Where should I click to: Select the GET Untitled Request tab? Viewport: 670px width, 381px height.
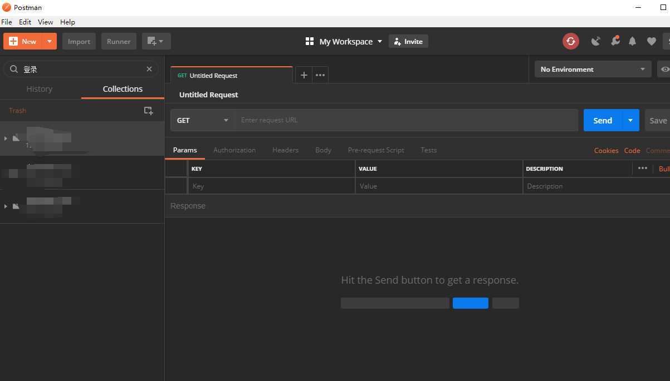(x=231, y=75)
